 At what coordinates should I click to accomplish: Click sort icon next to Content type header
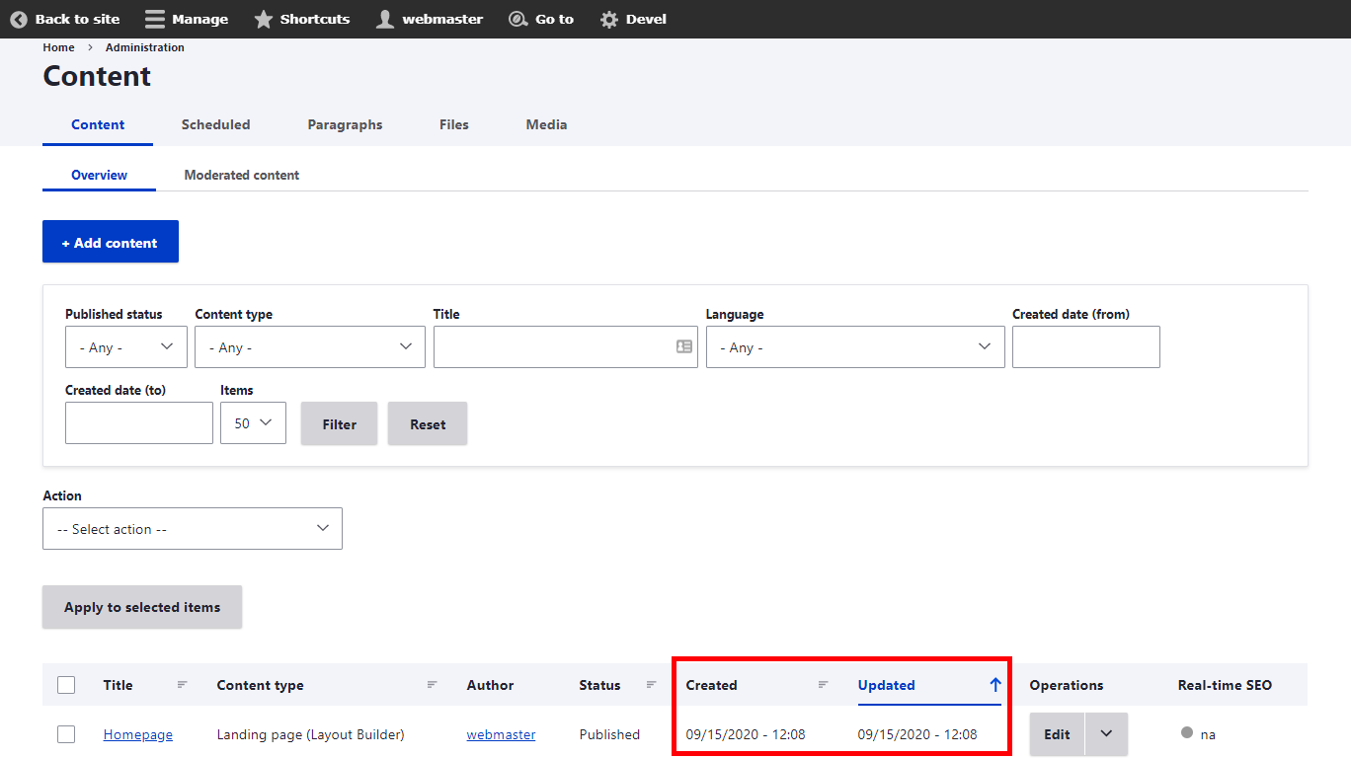(x=433, y=685)
